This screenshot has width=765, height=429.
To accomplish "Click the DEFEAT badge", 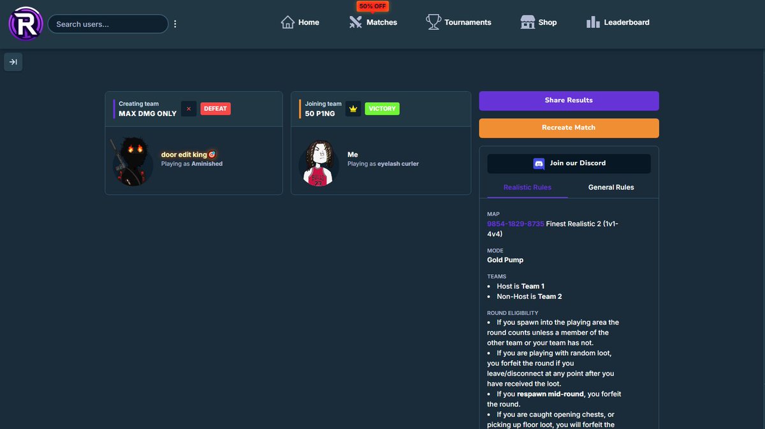I will (215, 109).
